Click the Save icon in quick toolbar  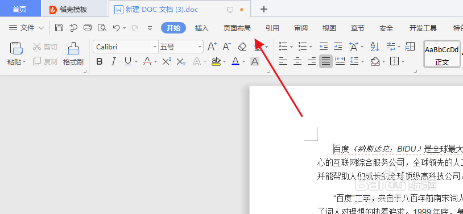pos(59,28)
